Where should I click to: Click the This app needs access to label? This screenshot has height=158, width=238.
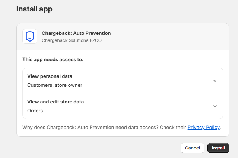(x=53, y=60)
